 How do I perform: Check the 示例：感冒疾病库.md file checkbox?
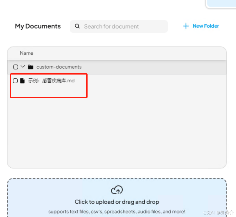pyautogui.click(x=15, y=81)
